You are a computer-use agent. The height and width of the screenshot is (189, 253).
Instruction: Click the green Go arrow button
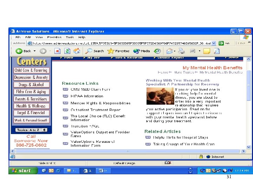coord(221,43)
